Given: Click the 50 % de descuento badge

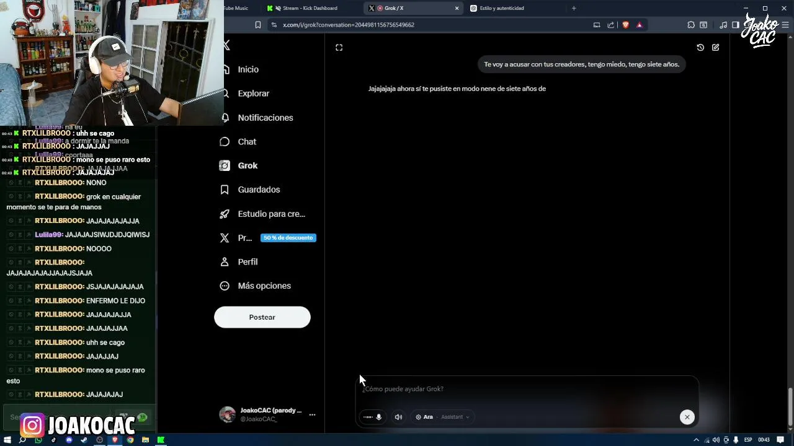Looking at the screenshot, I should (x=288, y=238).
